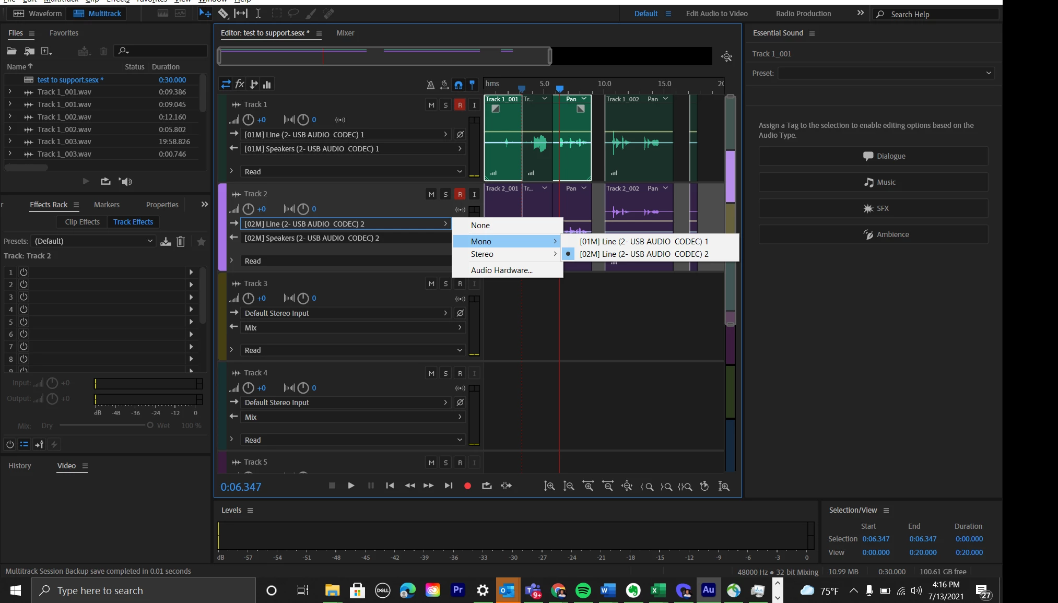Open the Effects Rack Presets dropdown
1058x603 pixels.
click(93, 241)
